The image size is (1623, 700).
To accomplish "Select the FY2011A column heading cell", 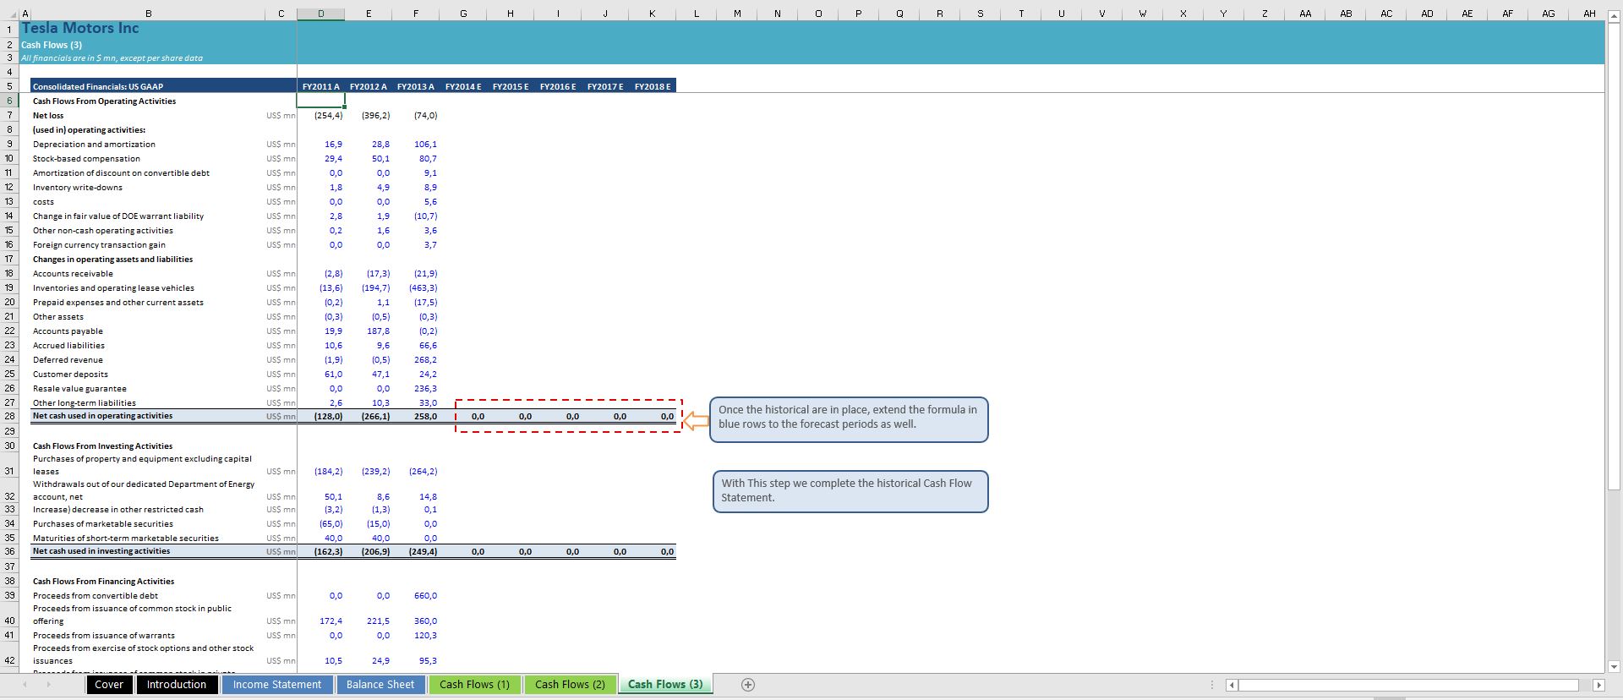I will tap(321, 86).
